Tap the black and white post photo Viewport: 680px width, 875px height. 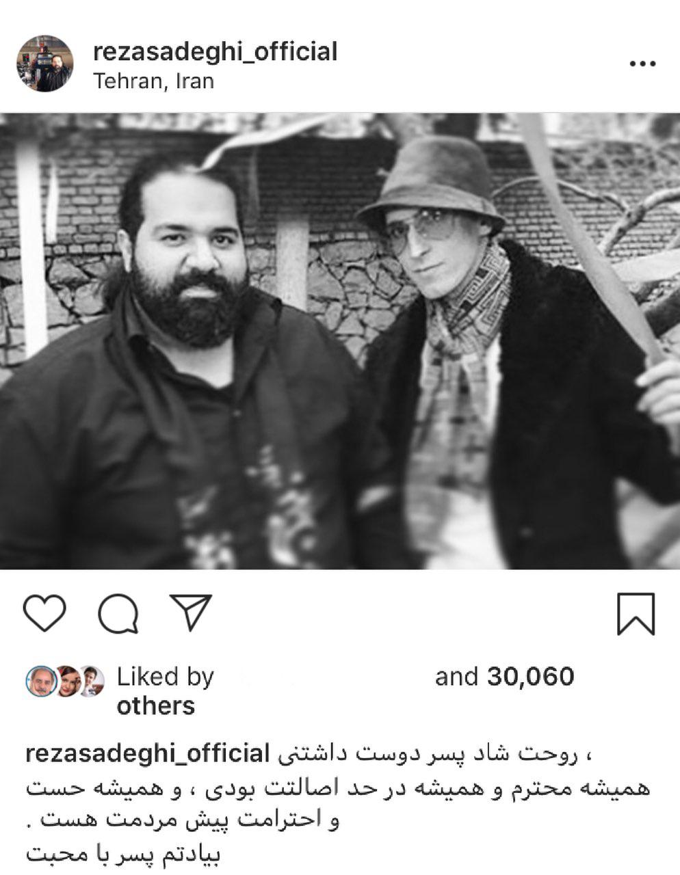tap(340, 341)
